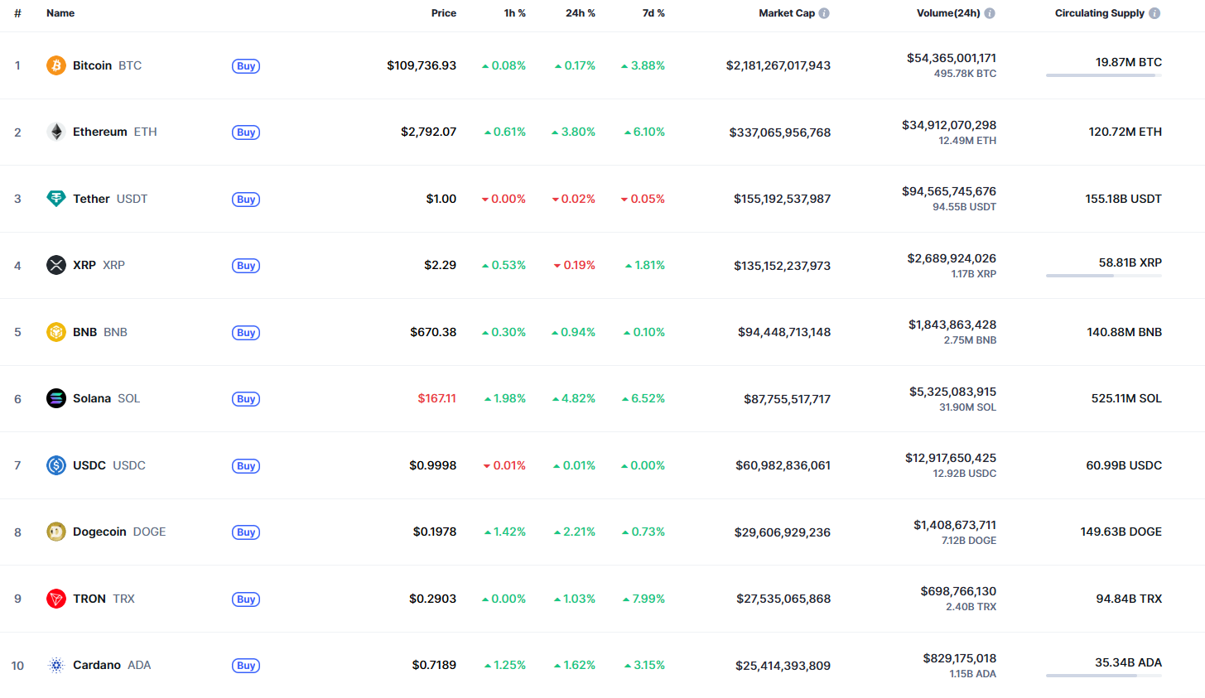This screenshot has height=698, width=1205.
Task: Click TRON's 7d change 7.99%
Action: click(643, 599)
